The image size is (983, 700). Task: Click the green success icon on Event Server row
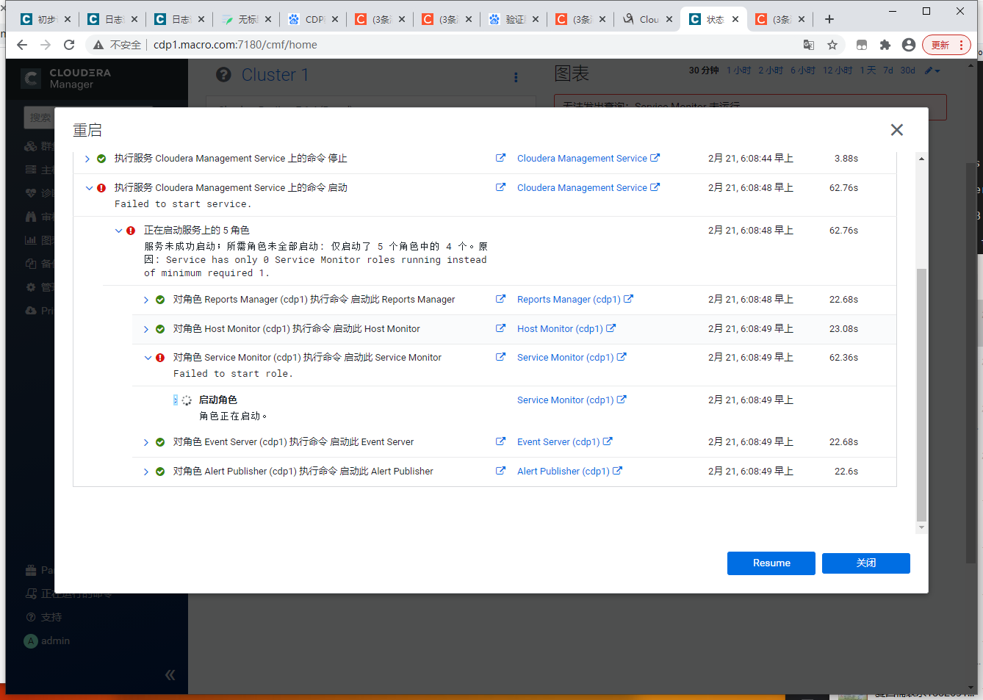point(160,442)
